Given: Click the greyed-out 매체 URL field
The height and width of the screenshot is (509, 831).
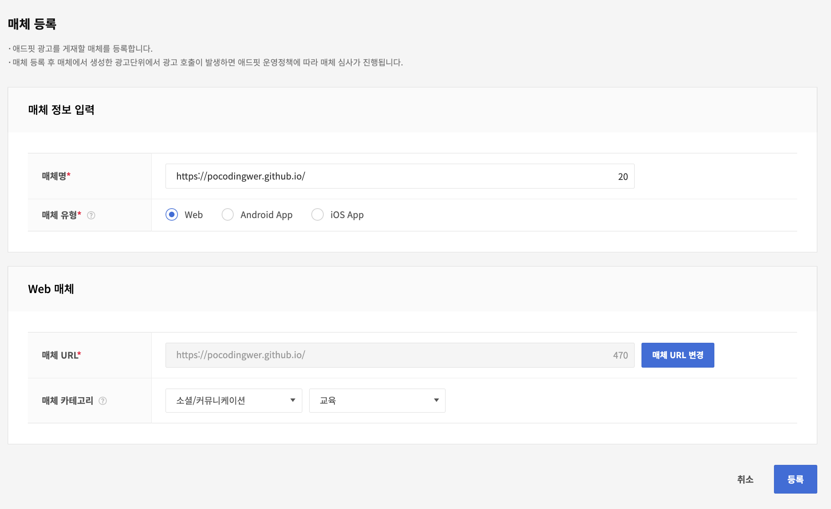Looking at the screenshot, I should pos(386,355).
